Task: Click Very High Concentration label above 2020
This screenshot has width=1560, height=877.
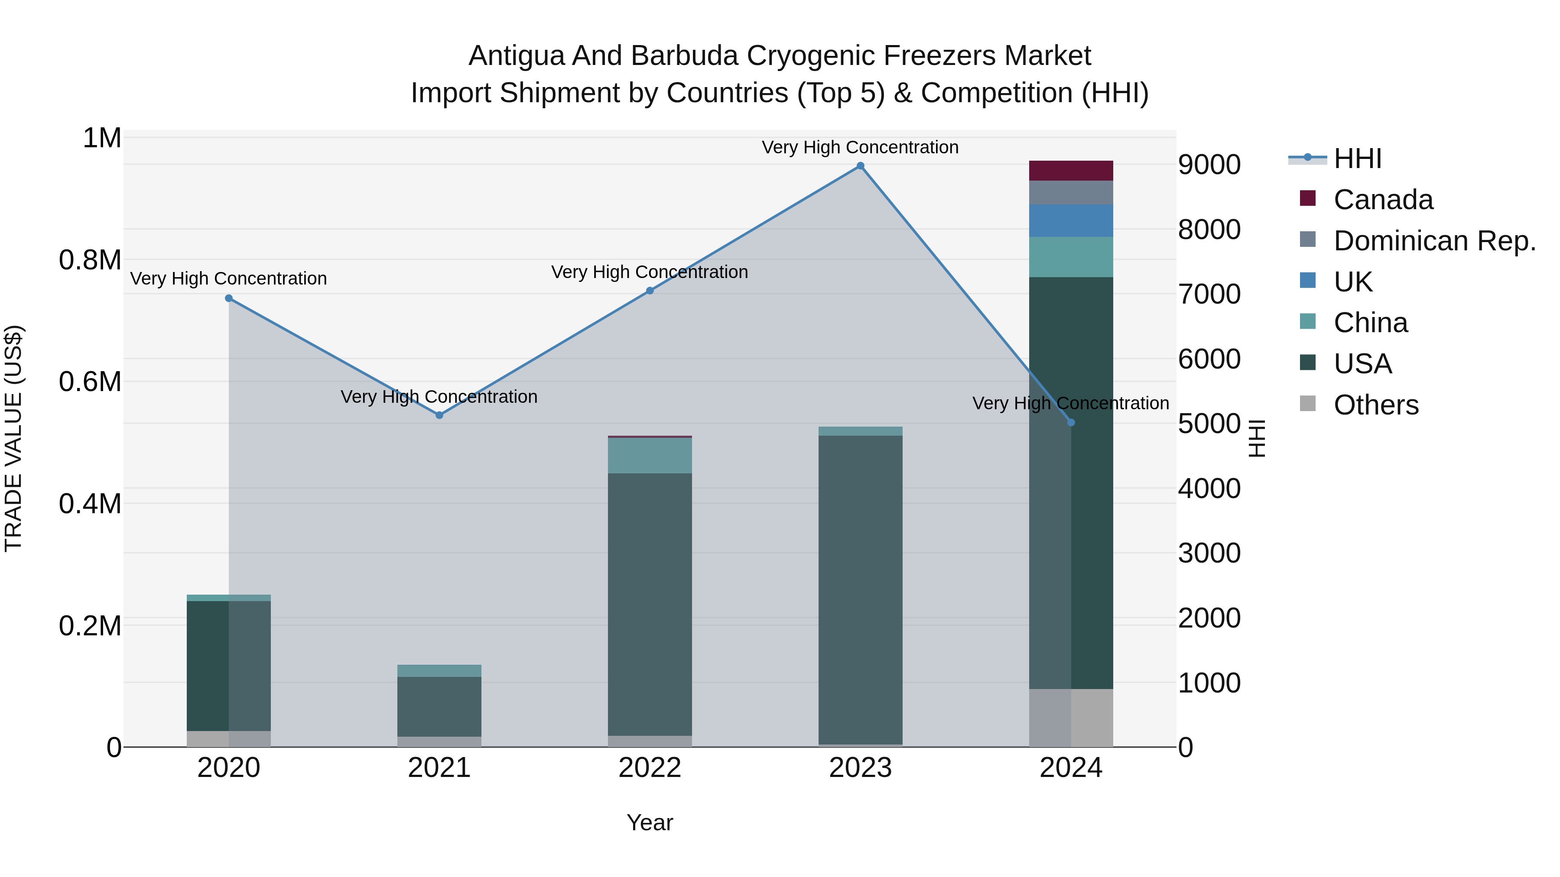Action: (228, 278)
